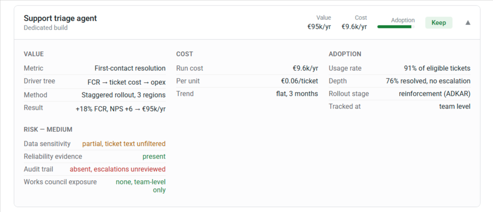Click the Run cost €9.6k/yr value
The width and height of the screenshot is (493, 212).
click(305, 68)
